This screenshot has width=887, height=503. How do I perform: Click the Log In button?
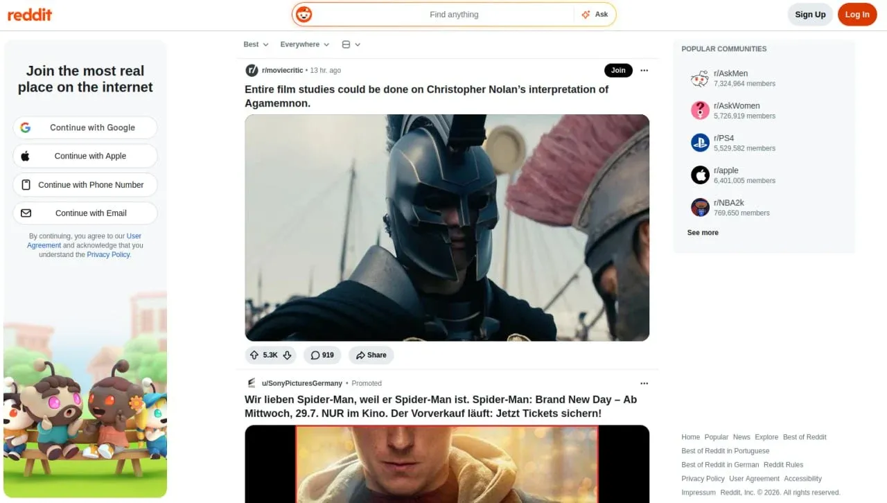pos(857,15)
